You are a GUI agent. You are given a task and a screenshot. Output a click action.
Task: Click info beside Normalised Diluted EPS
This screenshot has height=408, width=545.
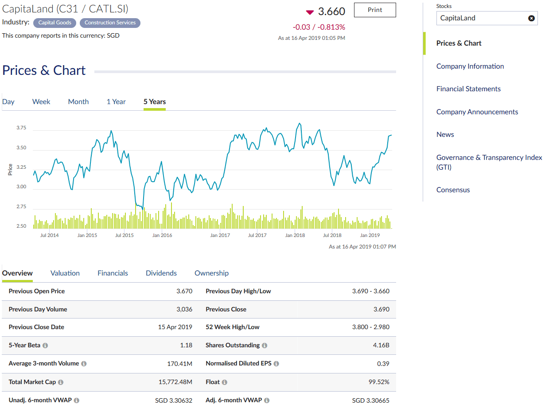click(276, 363)
